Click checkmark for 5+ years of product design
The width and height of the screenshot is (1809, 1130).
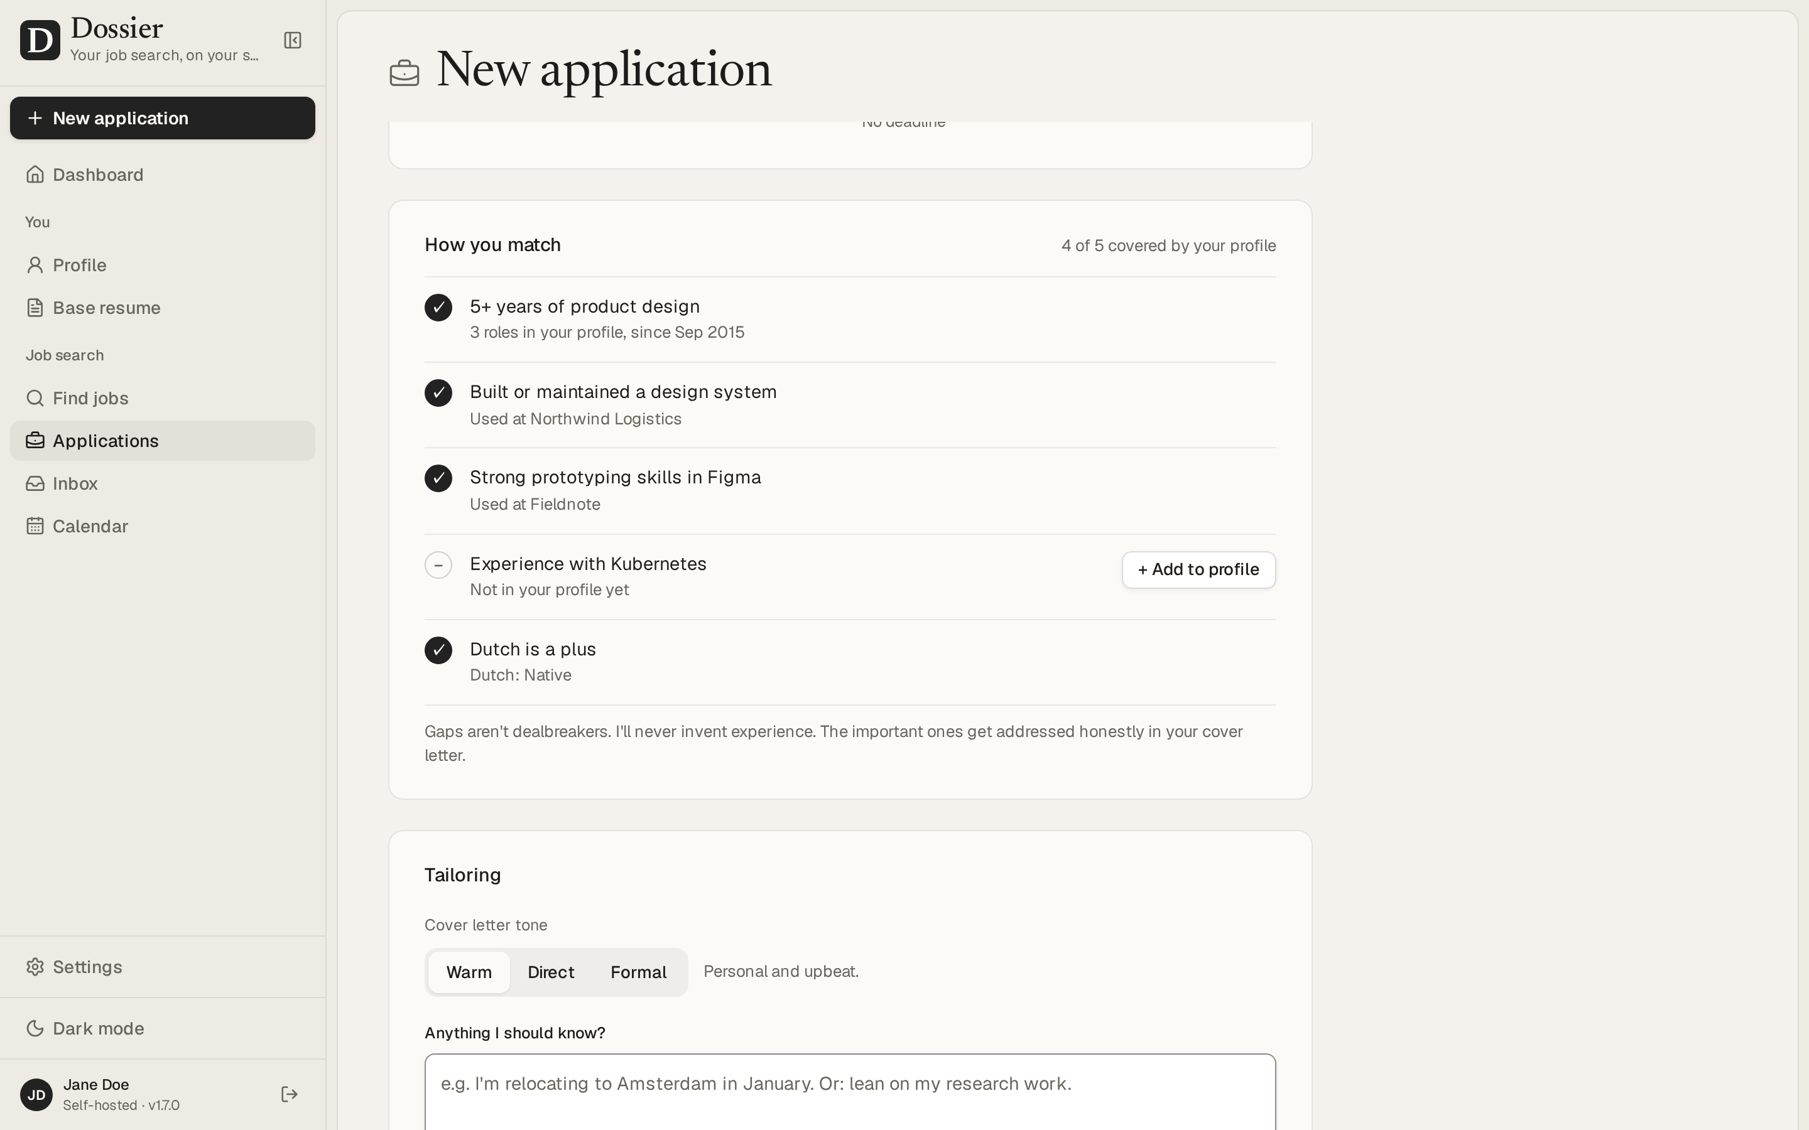pos(438,307)
